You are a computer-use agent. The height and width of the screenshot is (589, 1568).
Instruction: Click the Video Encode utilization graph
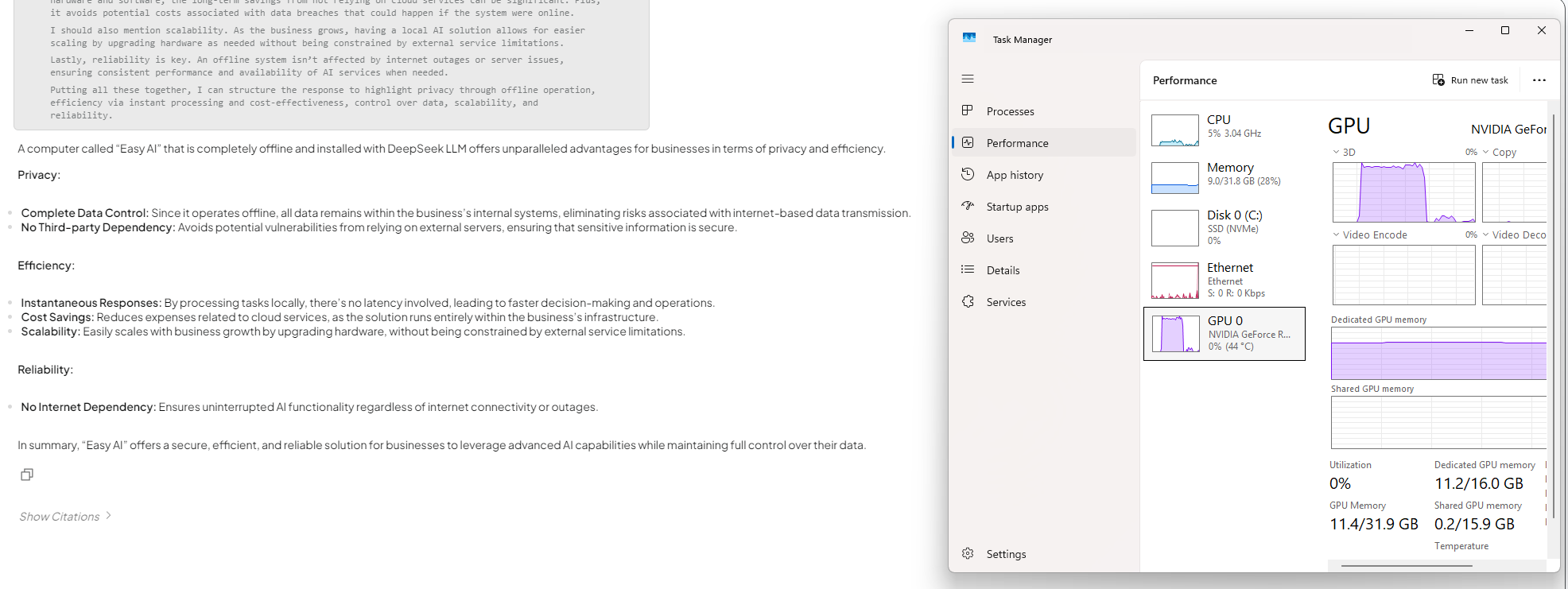(x=1404, y=275)
